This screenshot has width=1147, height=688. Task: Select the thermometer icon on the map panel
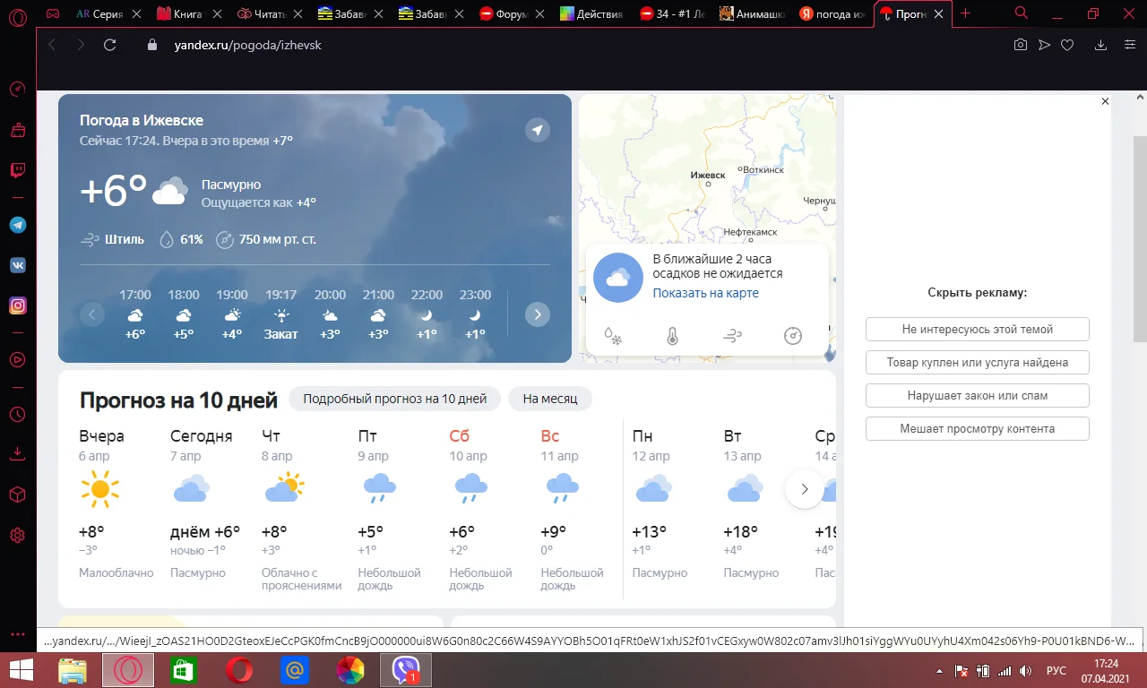pyautogui.click(x=673, y=335)
